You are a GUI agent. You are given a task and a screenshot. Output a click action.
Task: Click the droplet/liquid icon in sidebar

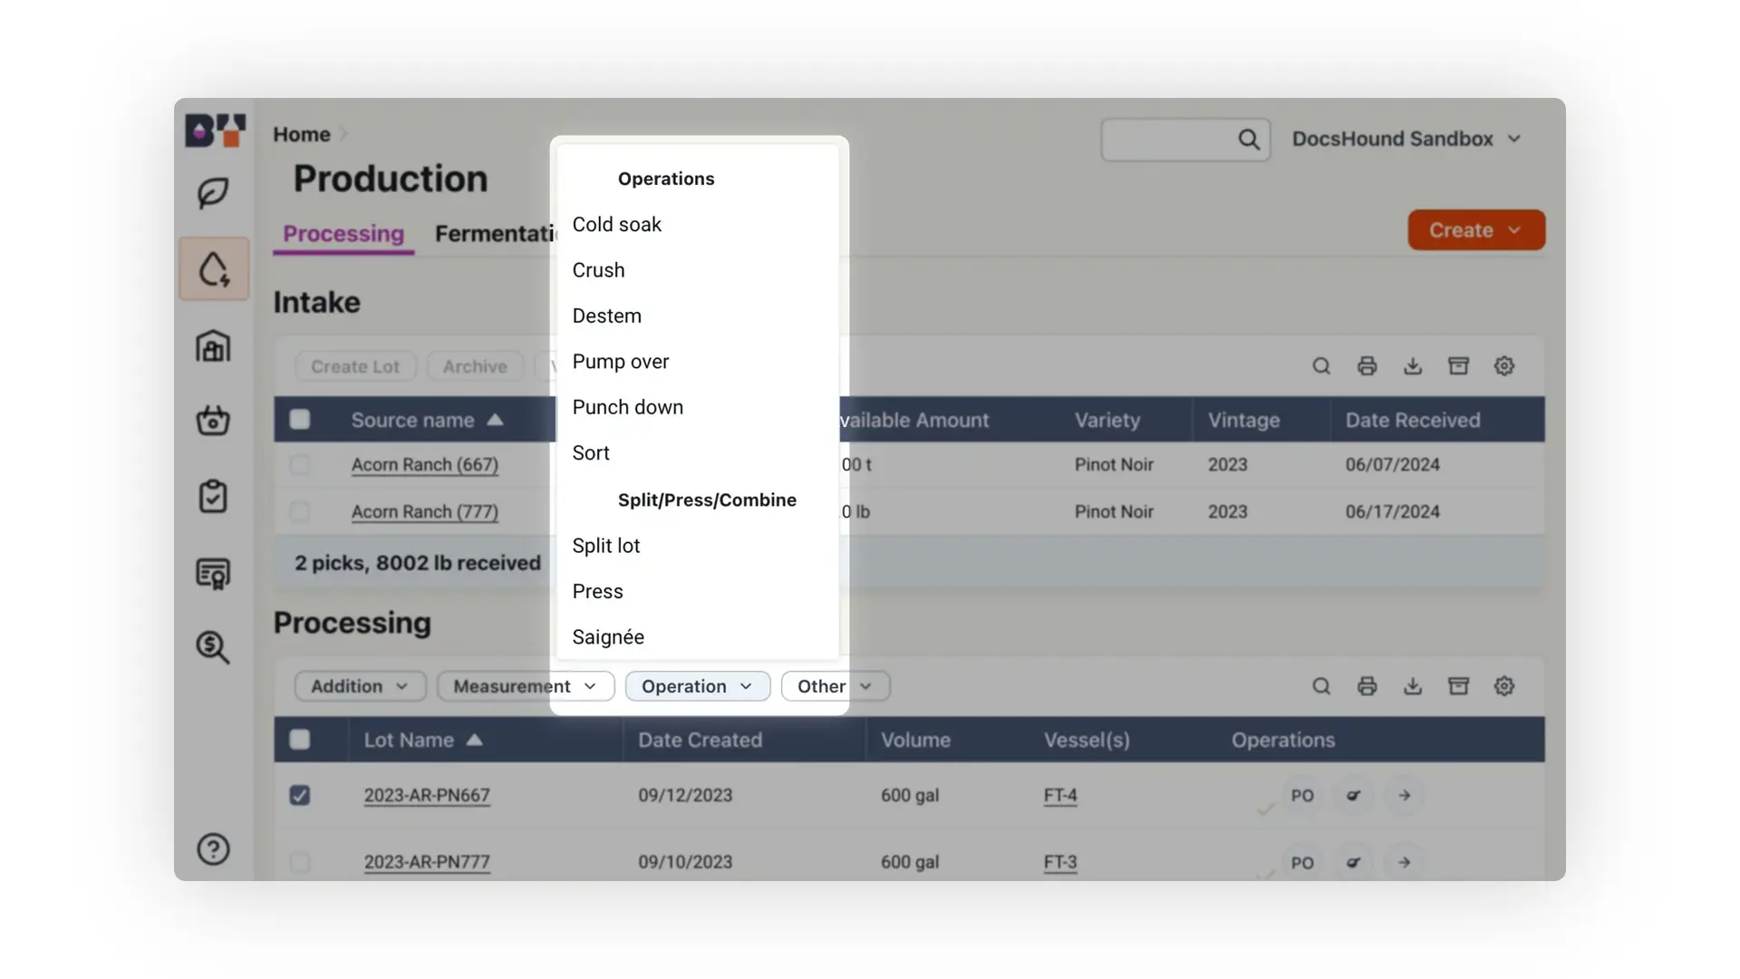pyautogui.click(x=214, y=267)
